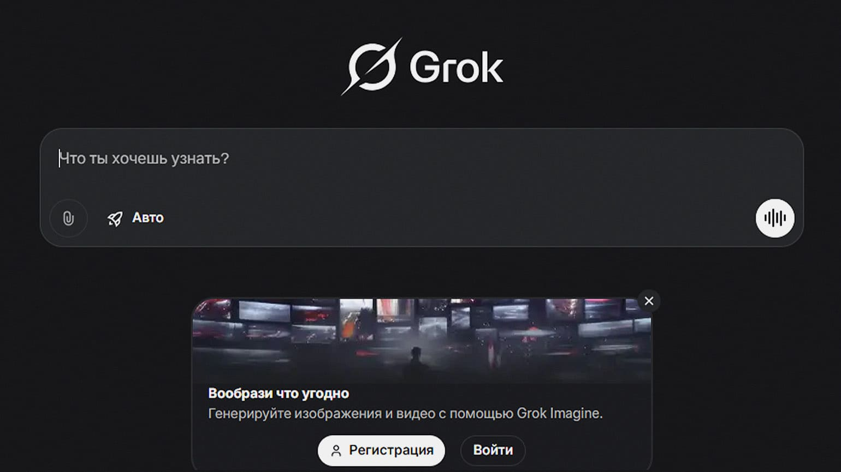
Task: Click the Grok wordmark text
Action: 456,68
